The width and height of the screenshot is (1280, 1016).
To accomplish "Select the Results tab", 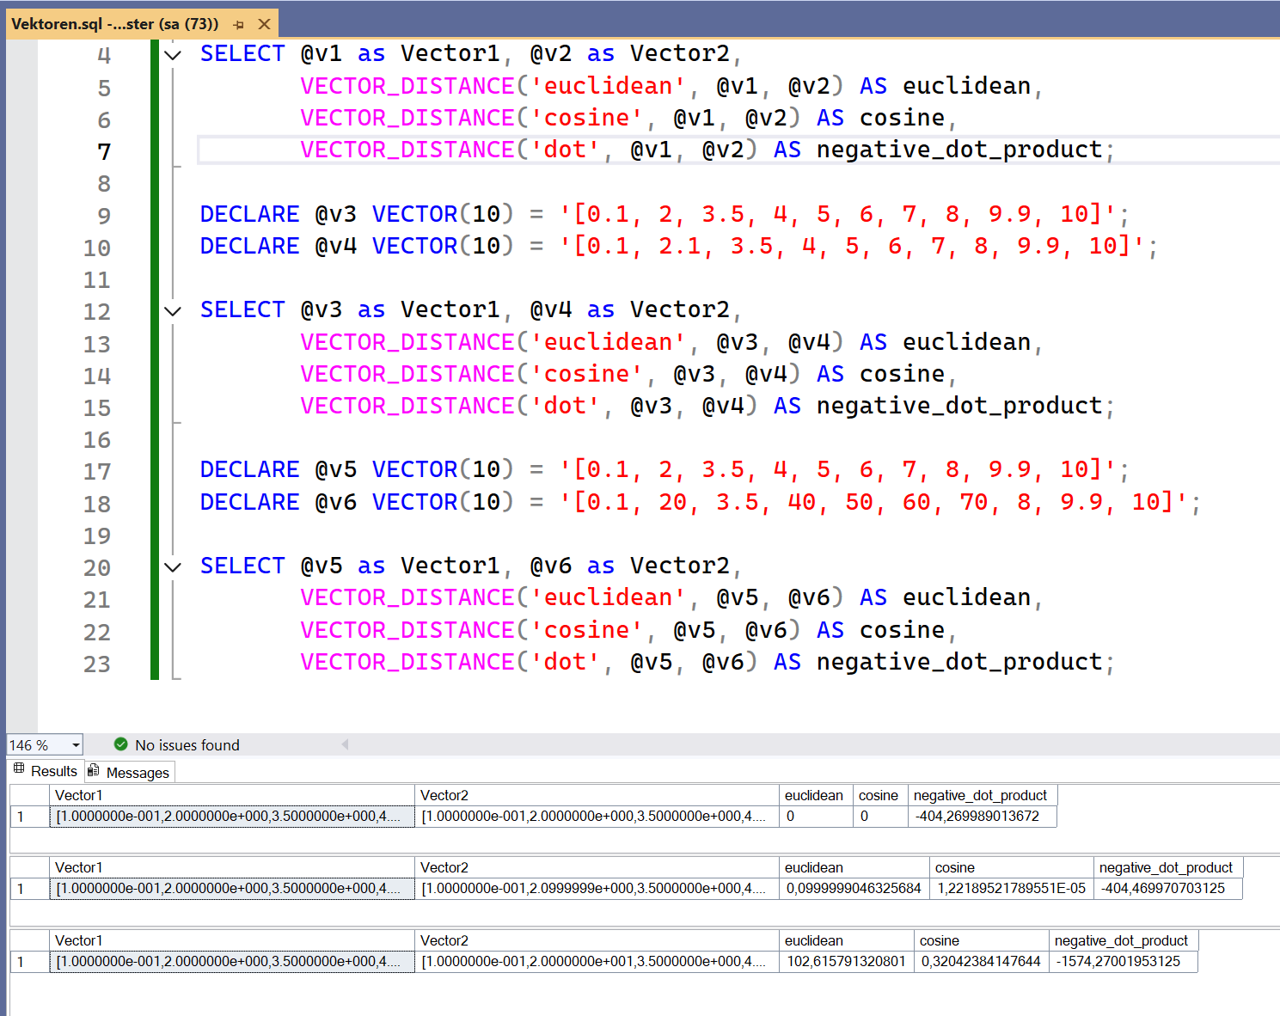I will pos(53,770).
